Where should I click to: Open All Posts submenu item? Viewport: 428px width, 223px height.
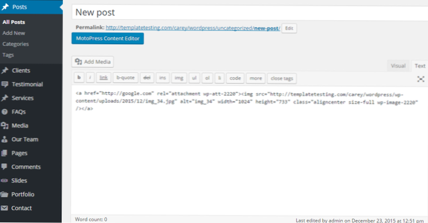pos(14,22)
